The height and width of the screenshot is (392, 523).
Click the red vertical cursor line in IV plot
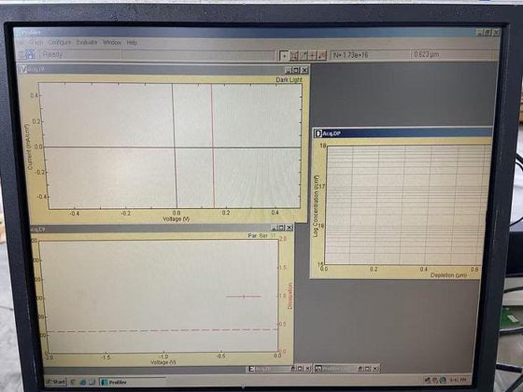(213, 146)
